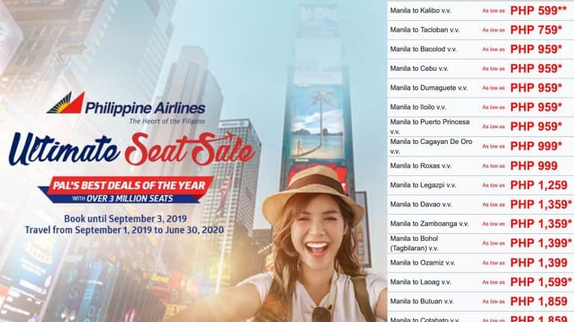Screen dimensions: 574x322
Task: Click the PHP 959 Cebu price
Action: coord(536,69)
